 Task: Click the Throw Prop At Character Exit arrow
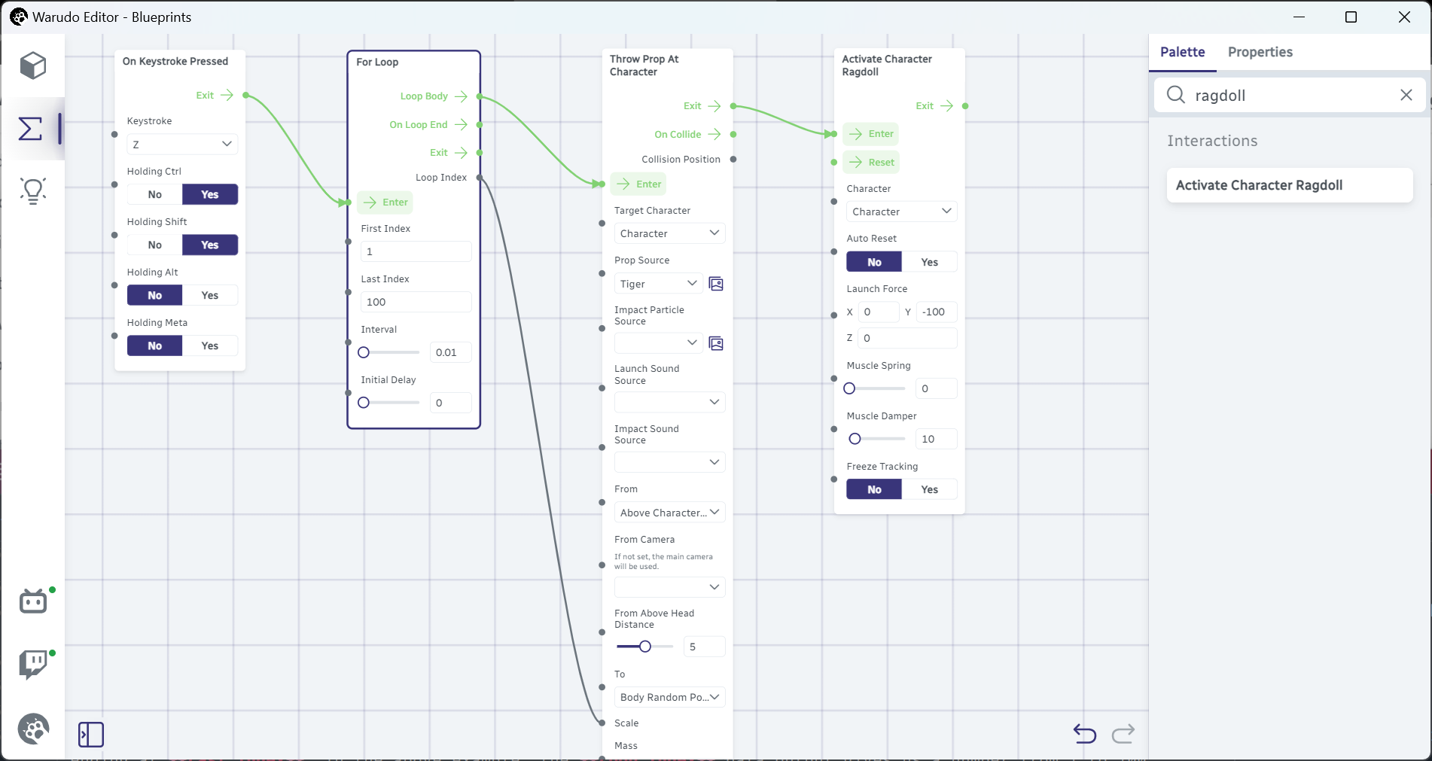[714, 106]
